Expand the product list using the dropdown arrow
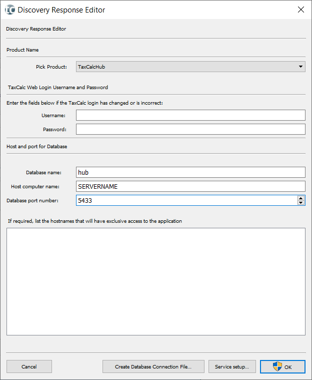The width and height of the screenshot is (312, 380). [300, 67]
